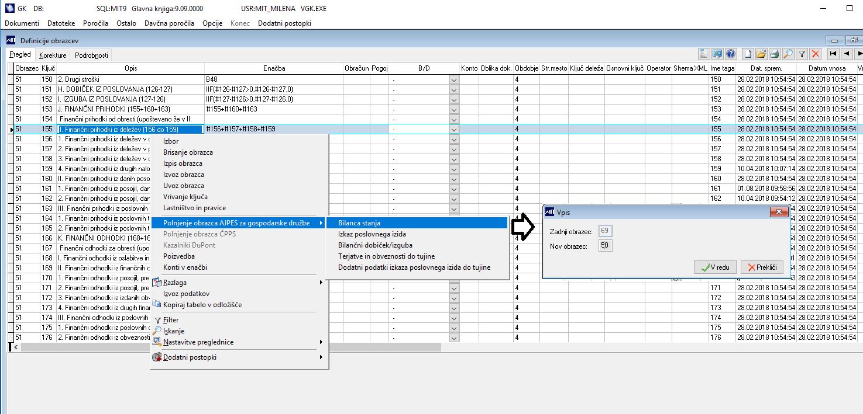Select Uvoz obrazca in context menu
The image size is (863, 414).
239,186
